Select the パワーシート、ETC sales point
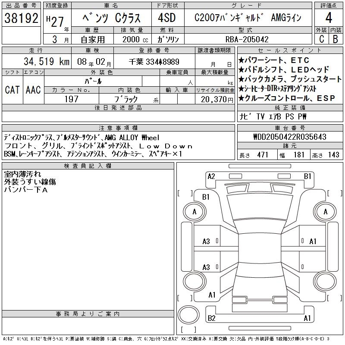 [x=274, y=60]
